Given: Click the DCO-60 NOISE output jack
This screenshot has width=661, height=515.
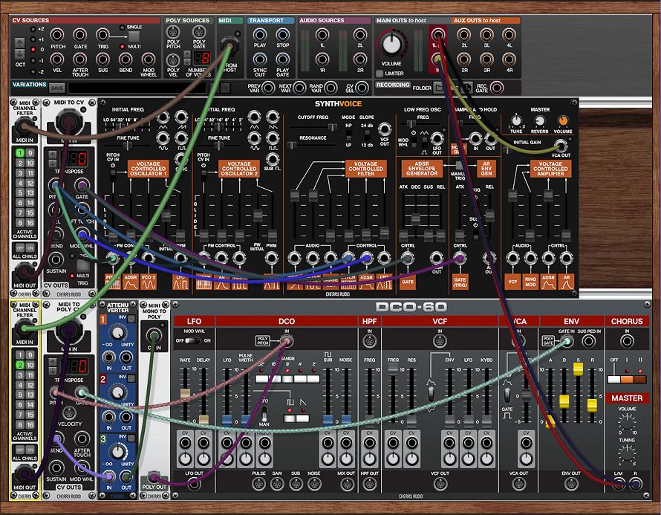Looking at the screenshot, I should (314, 485).
